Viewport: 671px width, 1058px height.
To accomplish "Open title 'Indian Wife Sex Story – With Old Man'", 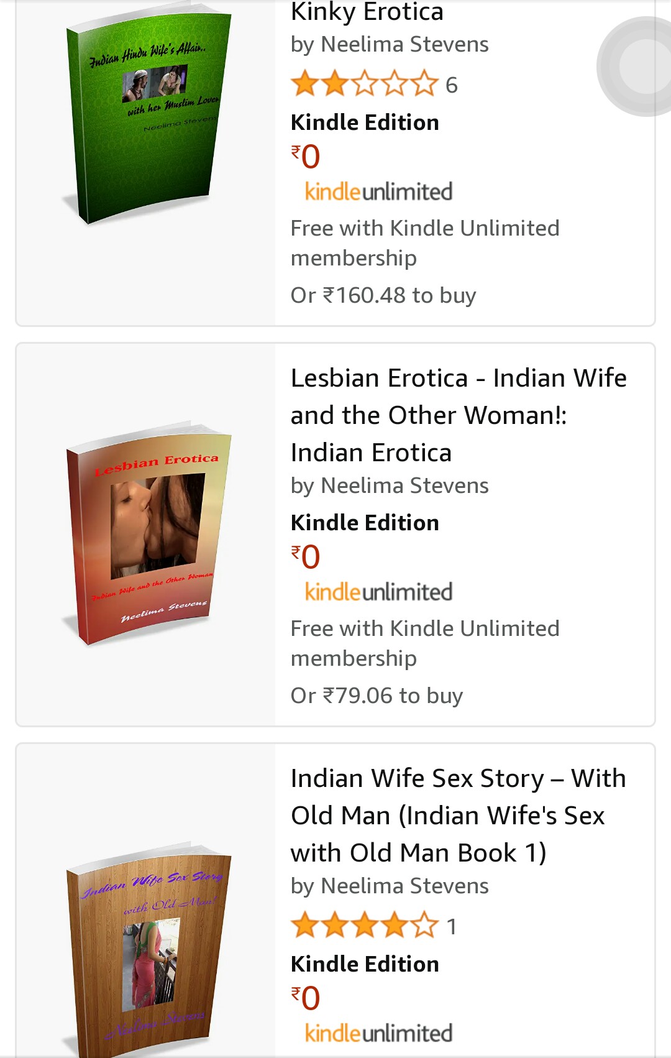I will (459, 816).
